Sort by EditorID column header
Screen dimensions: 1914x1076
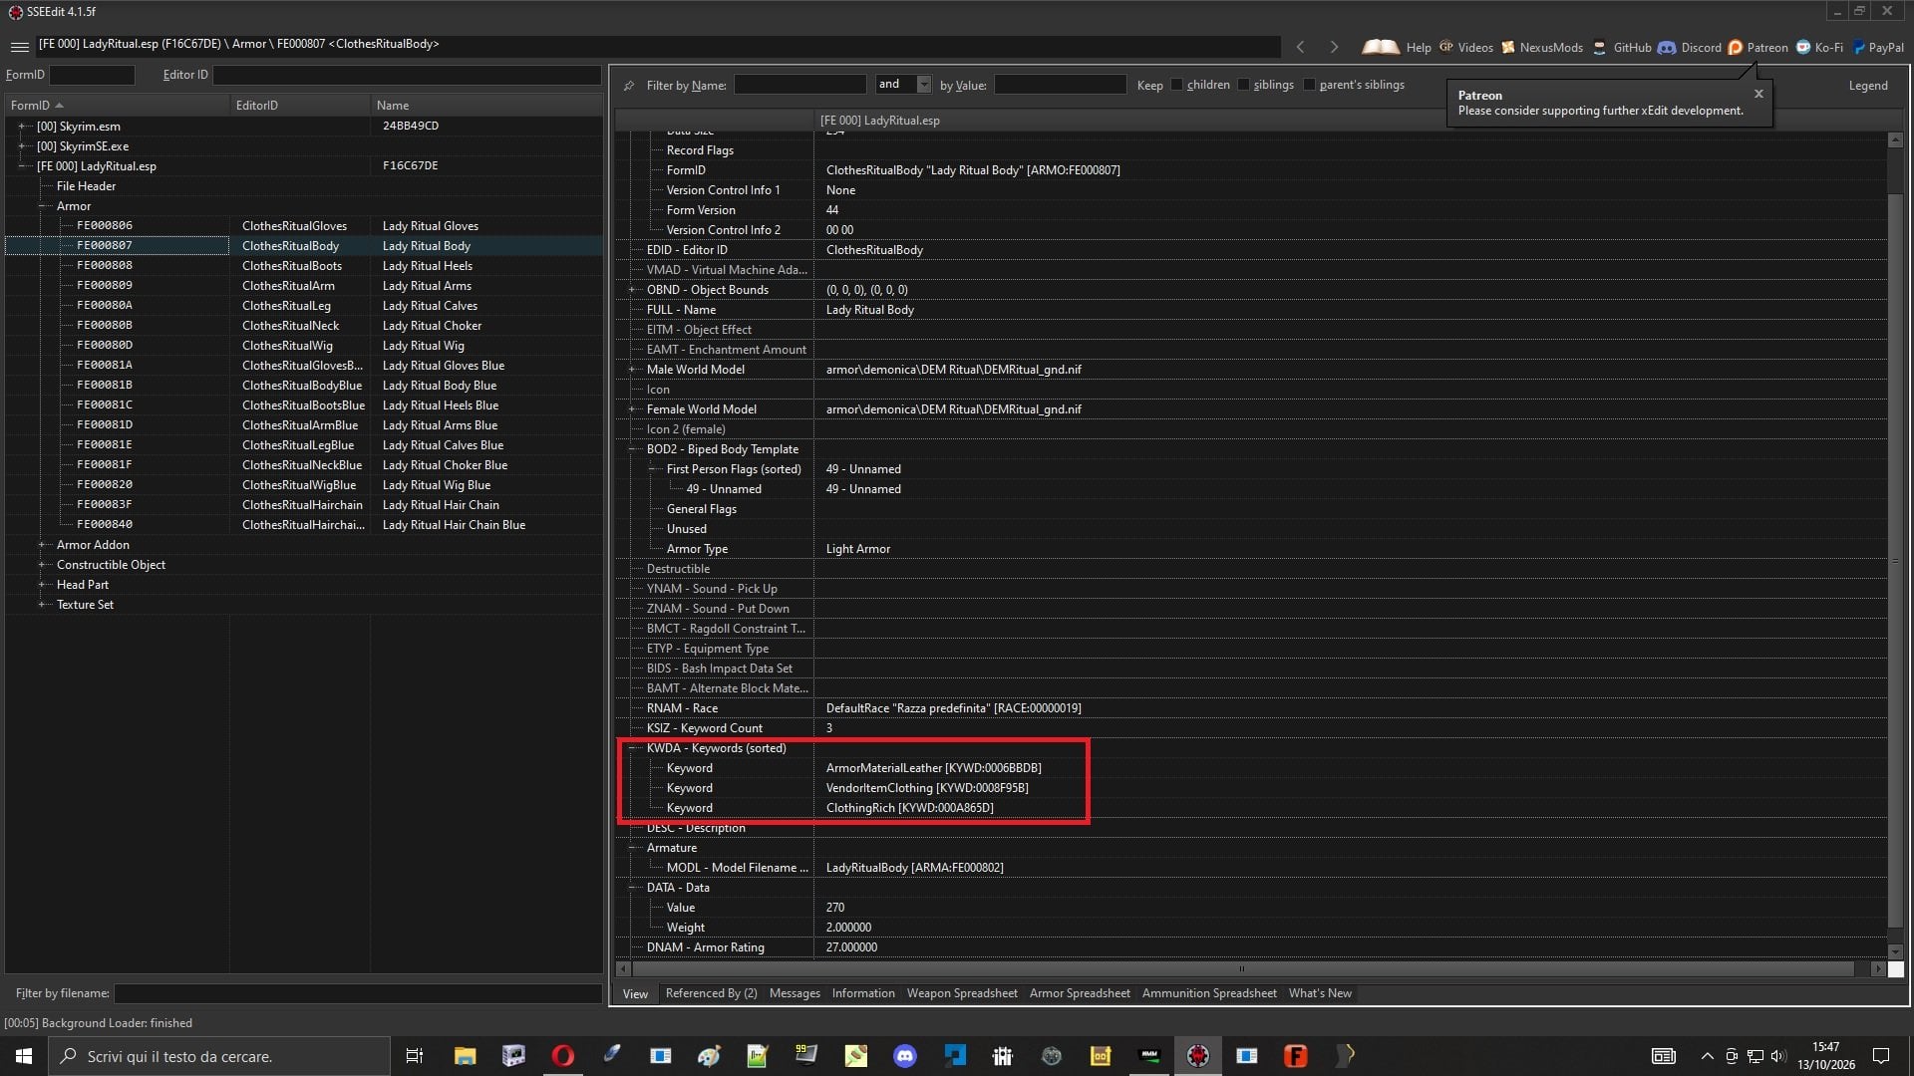click(300, 106)
